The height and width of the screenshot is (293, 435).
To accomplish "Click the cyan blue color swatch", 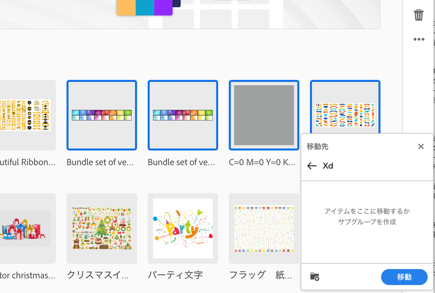I will (x=145, y=8).
